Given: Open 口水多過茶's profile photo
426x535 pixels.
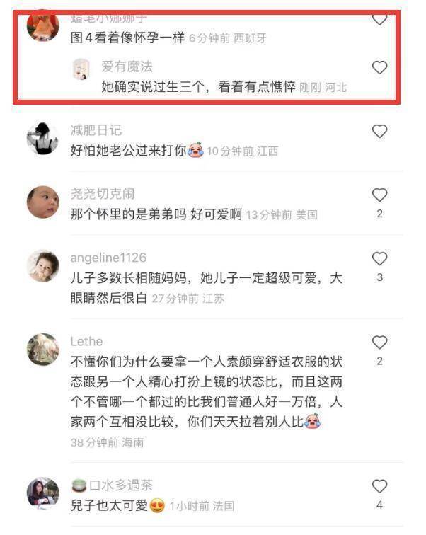Looking at the screenshot, I should 43,493.
